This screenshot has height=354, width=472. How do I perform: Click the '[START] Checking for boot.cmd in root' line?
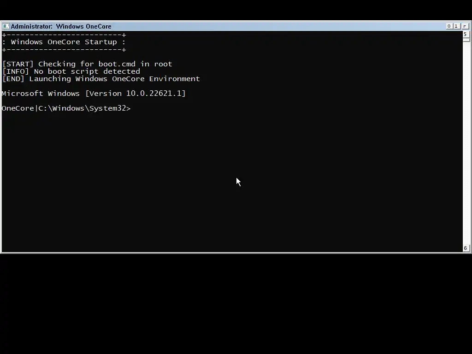pos(87,64)
